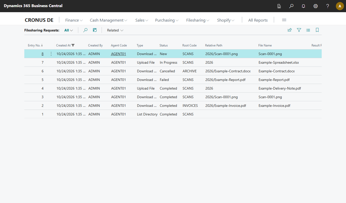Open All Reports

coord(258,20)
